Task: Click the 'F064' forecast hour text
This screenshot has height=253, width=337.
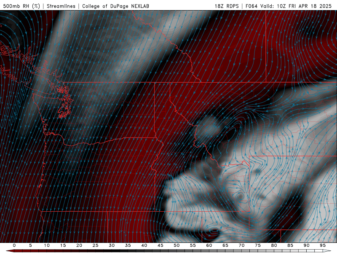Action: click(251, 6)
